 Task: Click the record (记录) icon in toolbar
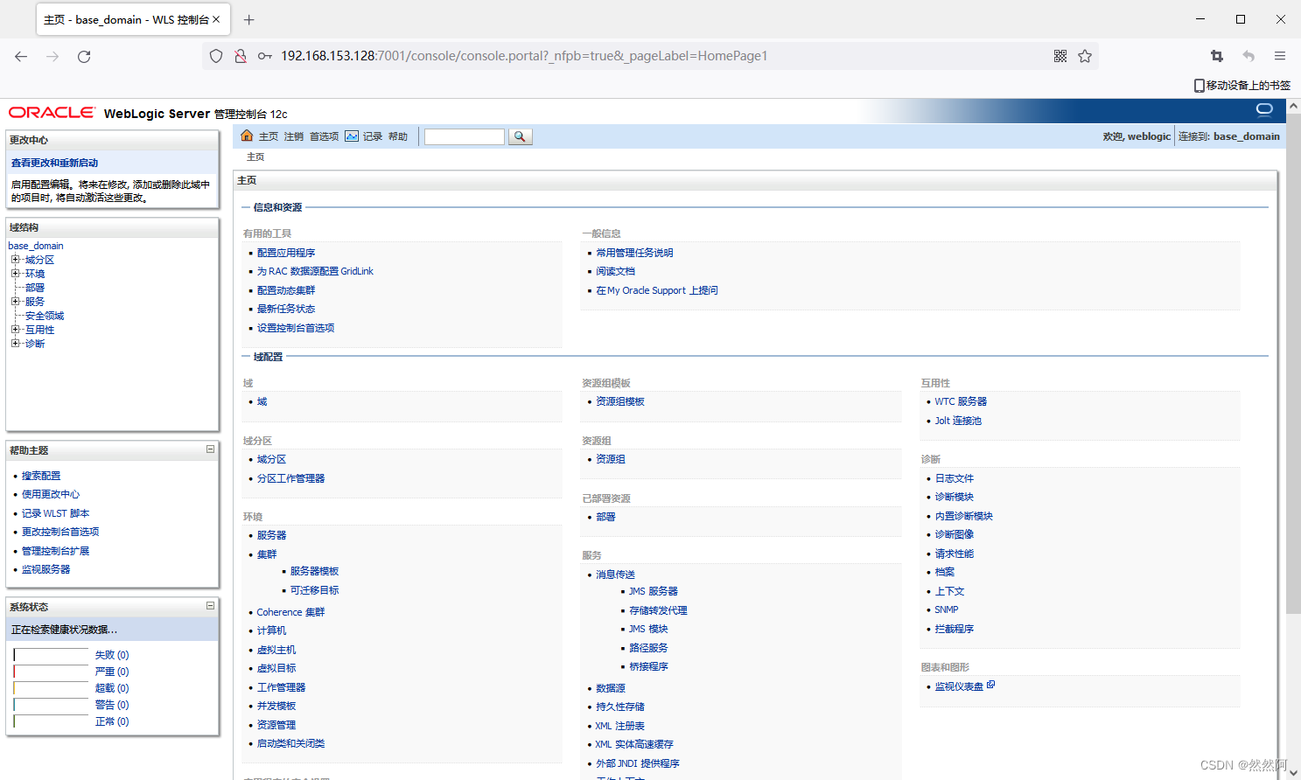(352, 136)
